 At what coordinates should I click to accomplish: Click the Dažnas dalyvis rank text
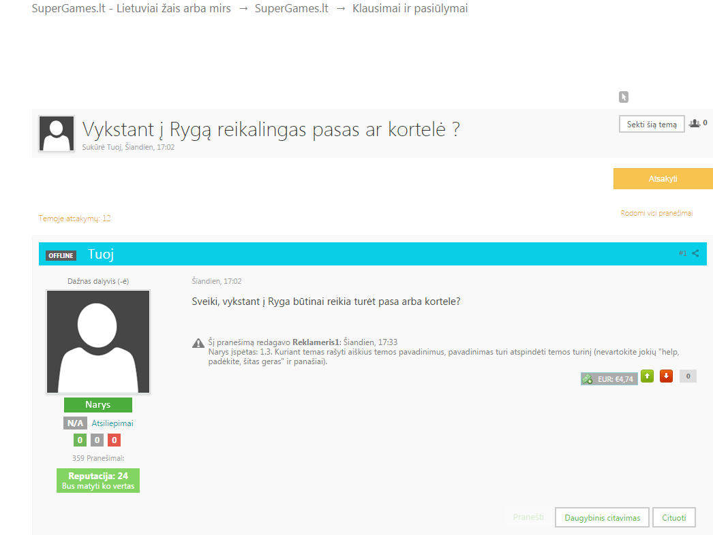(x=98, y=281)
